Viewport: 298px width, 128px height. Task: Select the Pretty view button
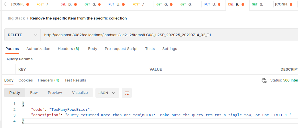(15, 93)
